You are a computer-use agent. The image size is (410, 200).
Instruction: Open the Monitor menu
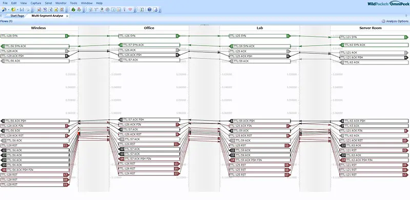click(x=61, y=3)
